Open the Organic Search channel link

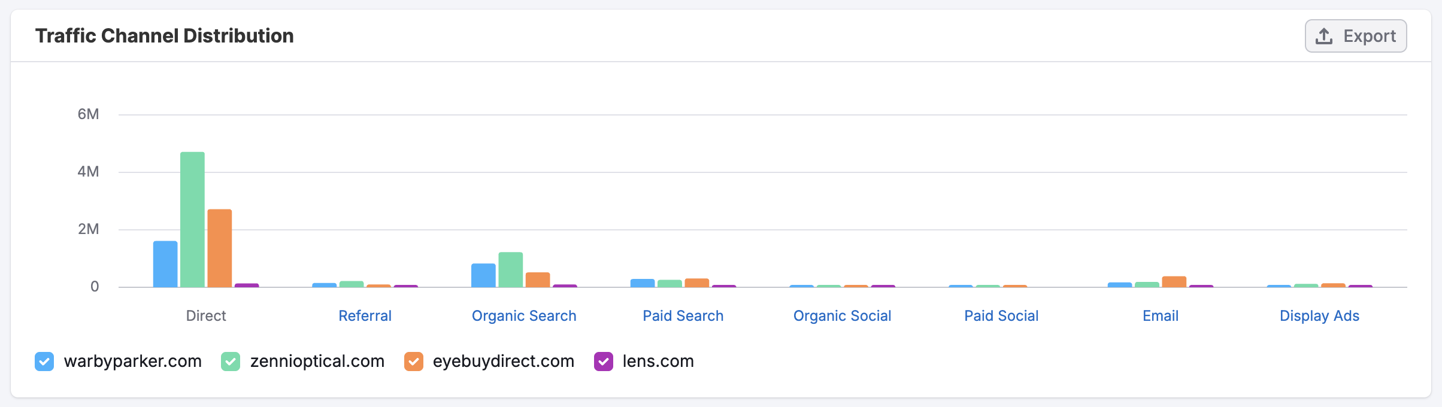[524, 316]
